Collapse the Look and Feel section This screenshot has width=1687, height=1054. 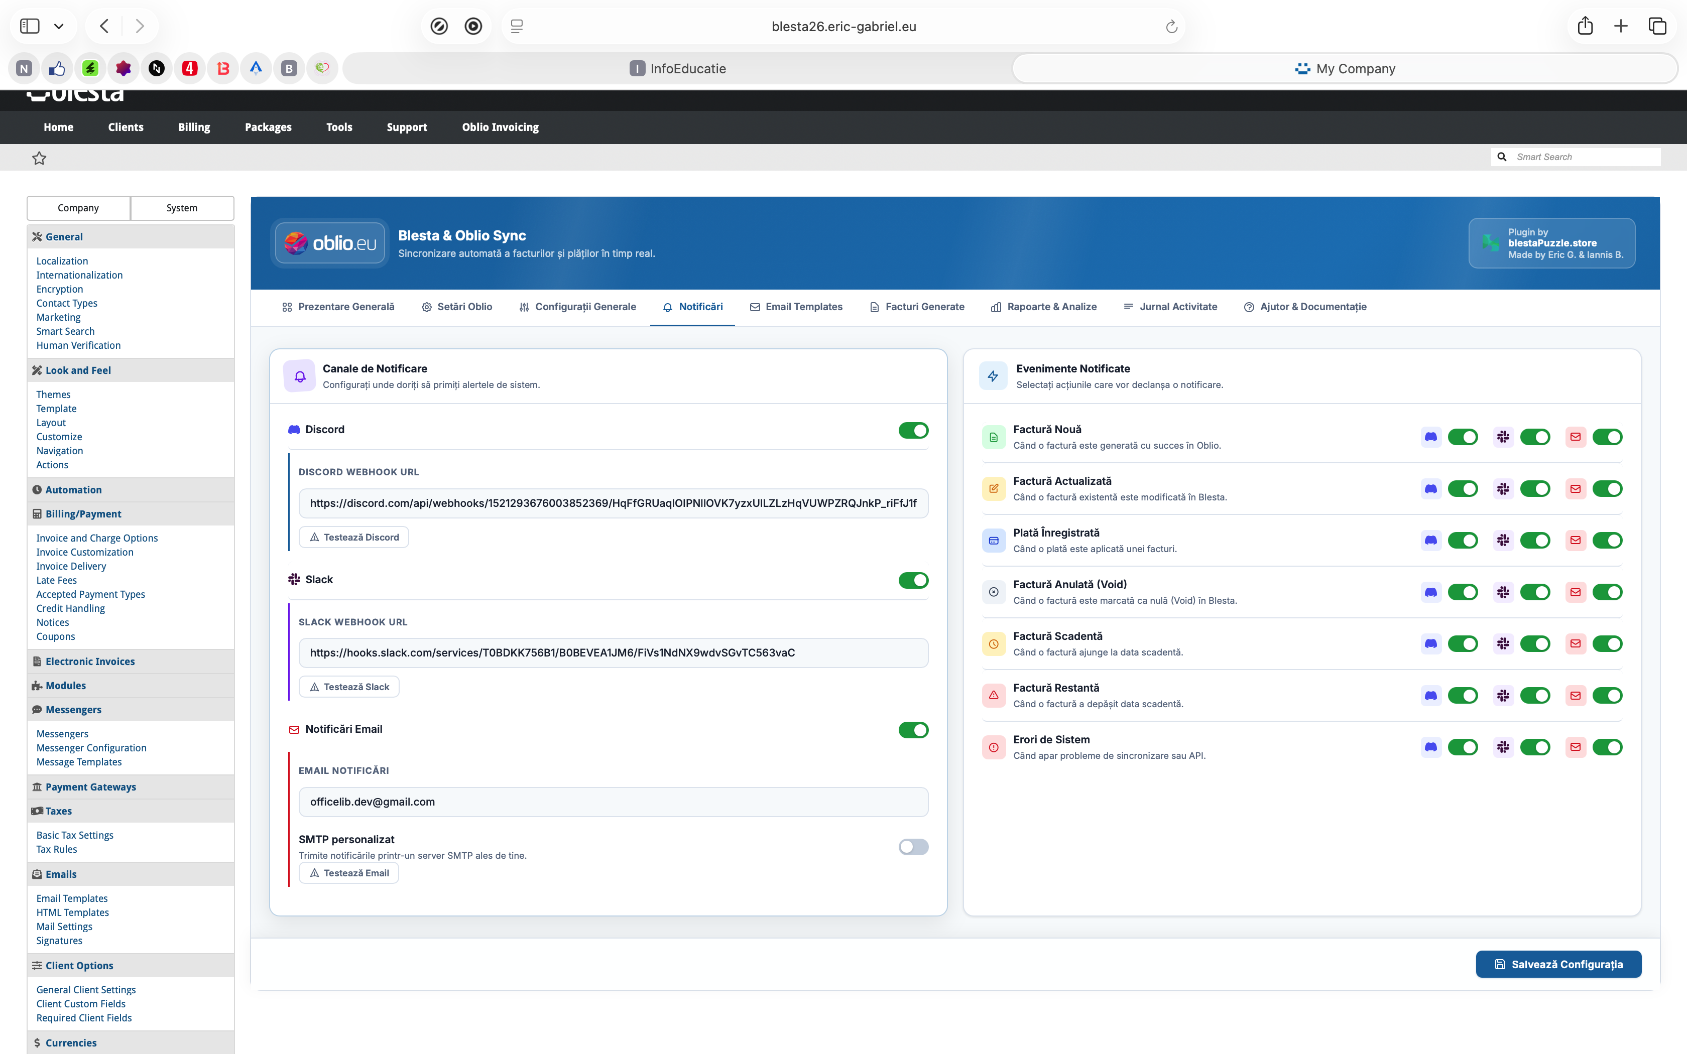(x=131, y=370)
